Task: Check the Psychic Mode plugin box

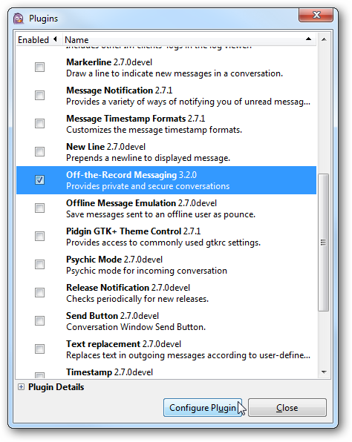Action: pyautogui.click(x=39, y=265)
